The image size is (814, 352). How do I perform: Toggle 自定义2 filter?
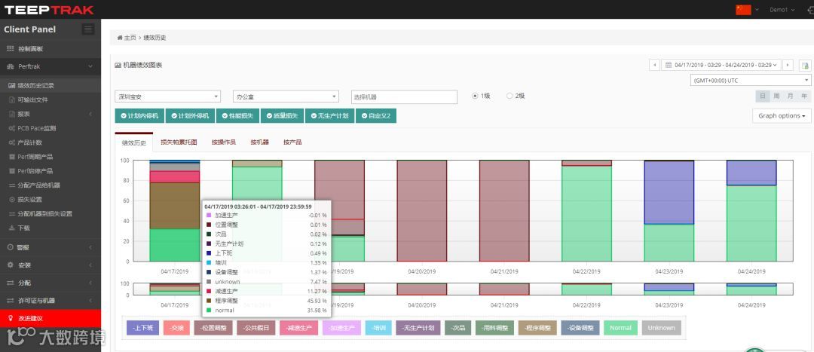click(x=376, y=116)
